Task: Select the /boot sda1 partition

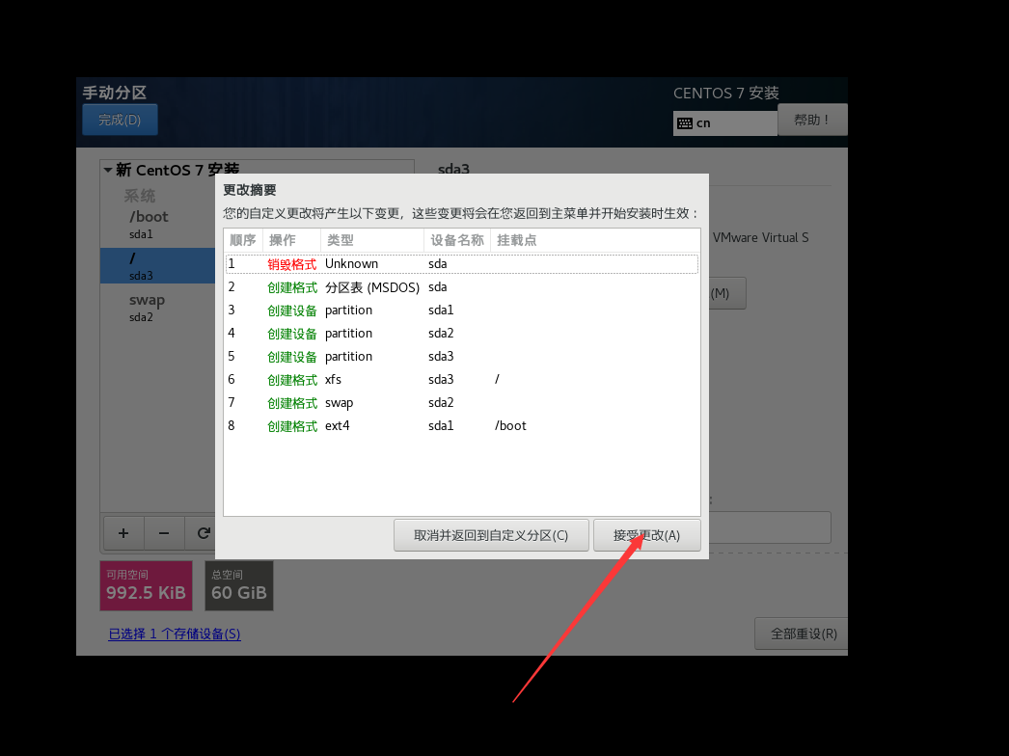Action: point(149,223)
